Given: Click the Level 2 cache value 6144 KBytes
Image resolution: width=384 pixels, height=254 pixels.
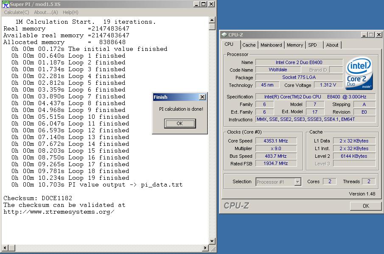Looking at the screenshot, I should click(354, 156).
